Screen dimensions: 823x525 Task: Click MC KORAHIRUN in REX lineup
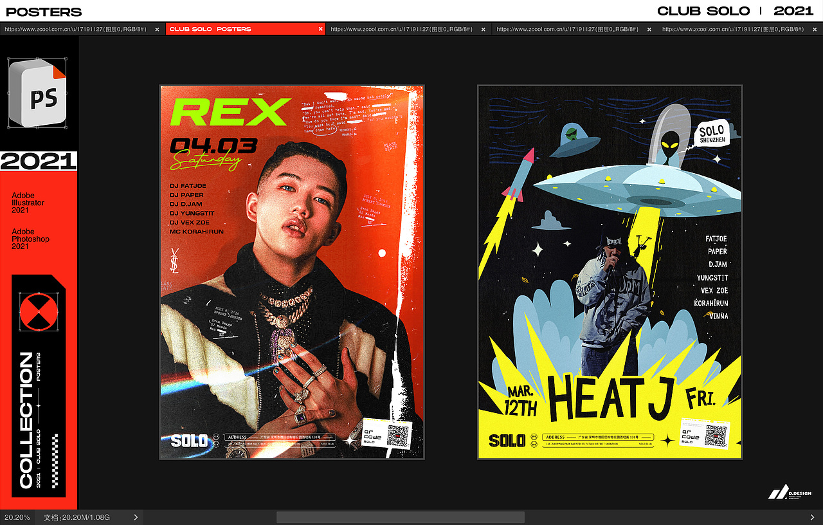tap(197, 231)
